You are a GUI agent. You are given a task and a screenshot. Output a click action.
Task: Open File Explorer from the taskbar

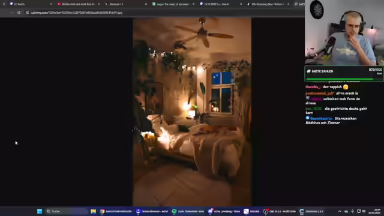(x=94, y=211)
